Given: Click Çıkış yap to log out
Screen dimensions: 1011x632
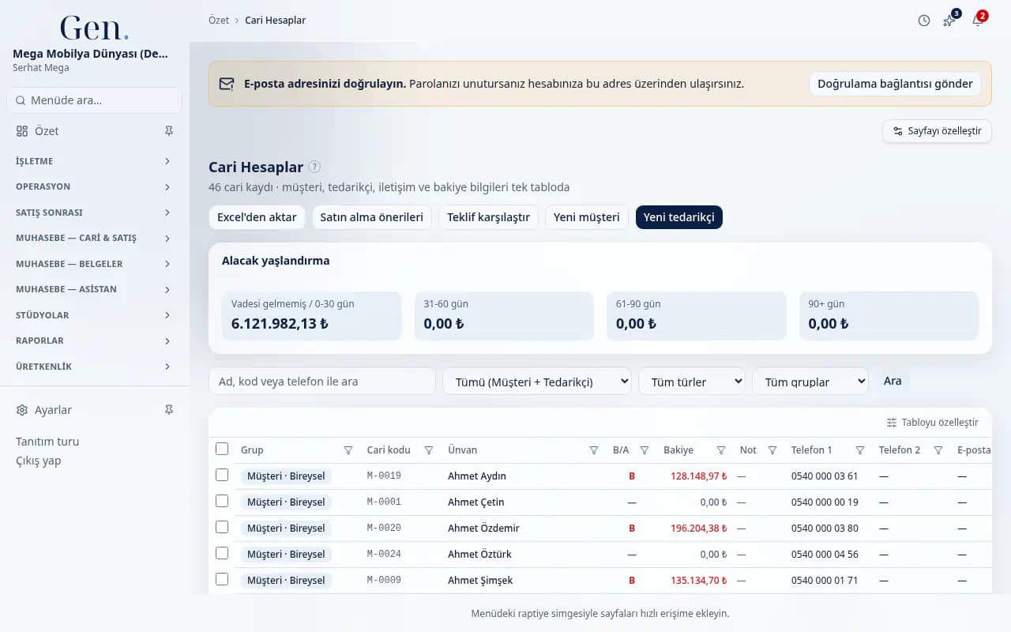Looking at the screenshot, I should click(x=39, y=461).
